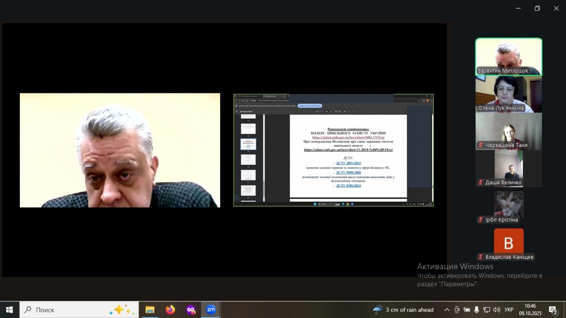Open the notification center with 2 alerts
Viewport: 566px width, 318px height.
click(x=553, y=310)
